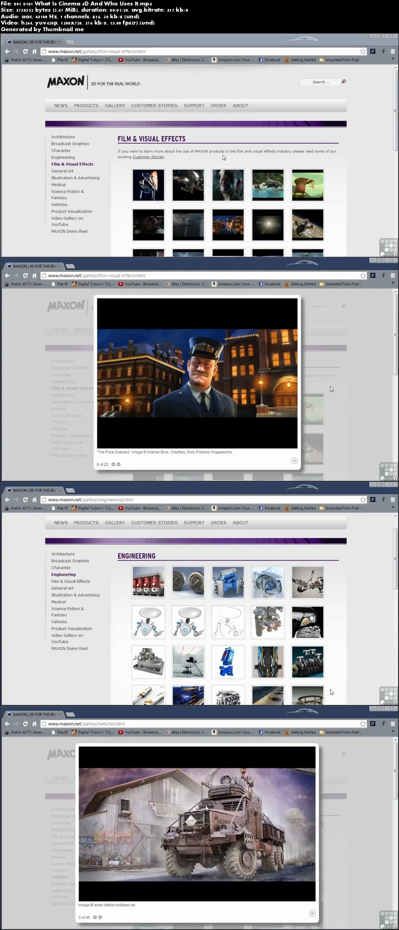Click the Search field on the undimmed MAXON header

pos(319,82)
